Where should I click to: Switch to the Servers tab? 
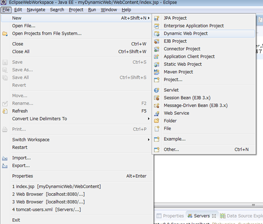[202, 216]
